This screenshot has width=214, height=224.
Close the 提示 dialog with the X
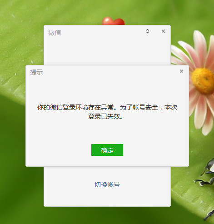[181, 71]
